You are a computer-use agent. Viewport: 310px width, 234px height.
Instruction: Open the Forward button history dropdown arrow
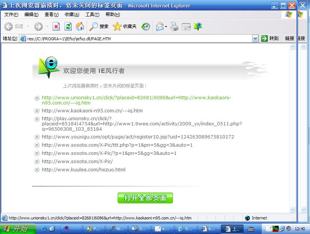47,26
